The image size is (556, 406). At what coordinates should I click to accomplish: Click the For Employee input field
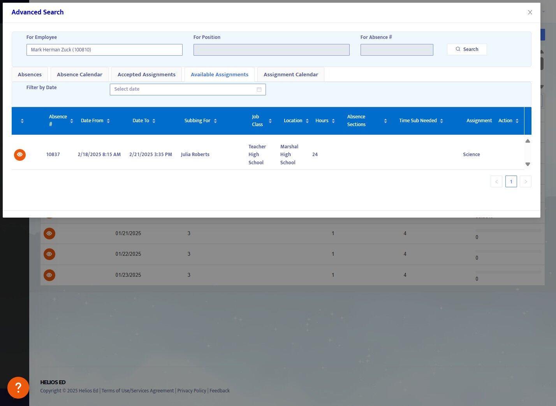tap(104, 50)
